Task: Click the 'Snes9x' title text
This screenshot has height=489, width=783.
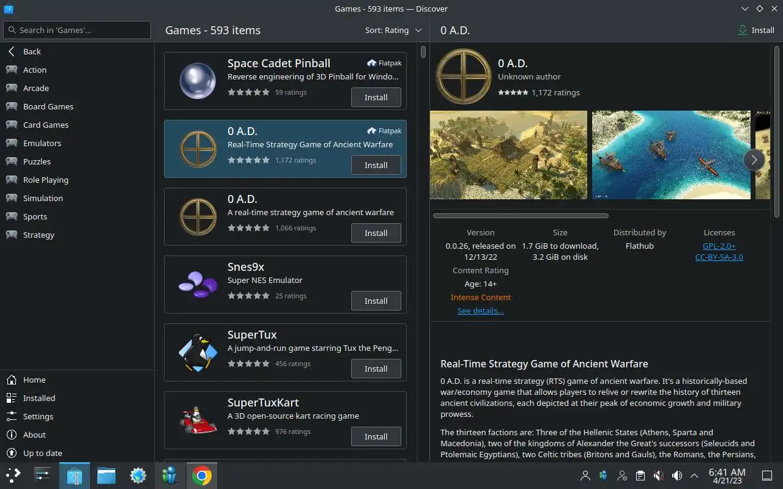Action: tap(246, 267)
